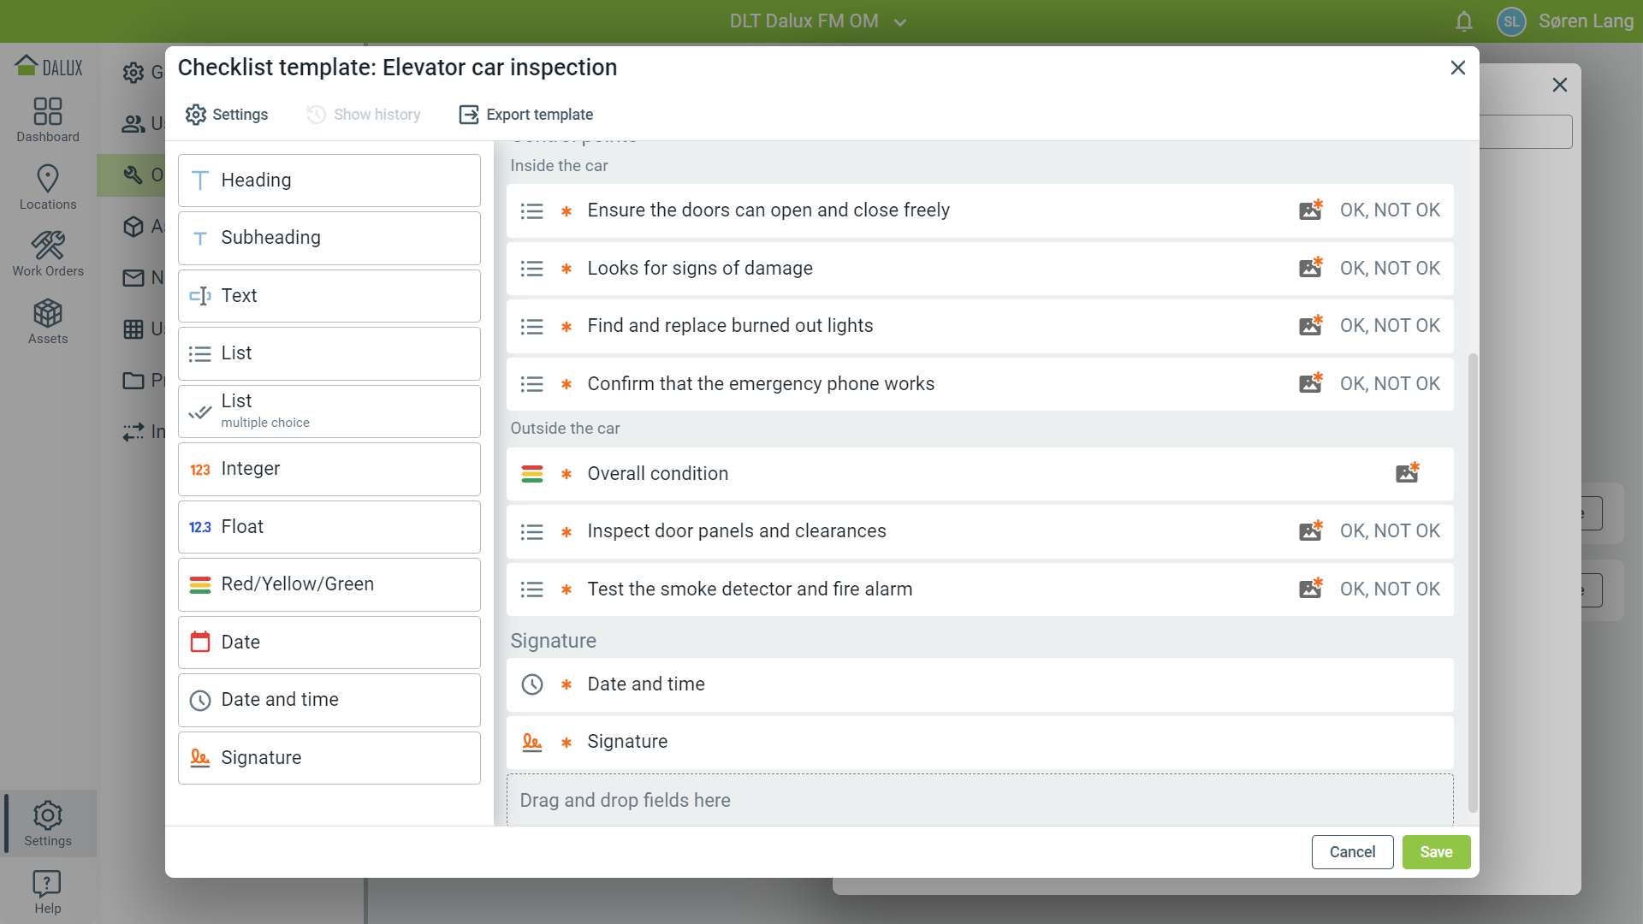The image size is (1643, 924).
Task: Toggle required asterisk on Confirm emergency phone row
Action: [566, 384]
